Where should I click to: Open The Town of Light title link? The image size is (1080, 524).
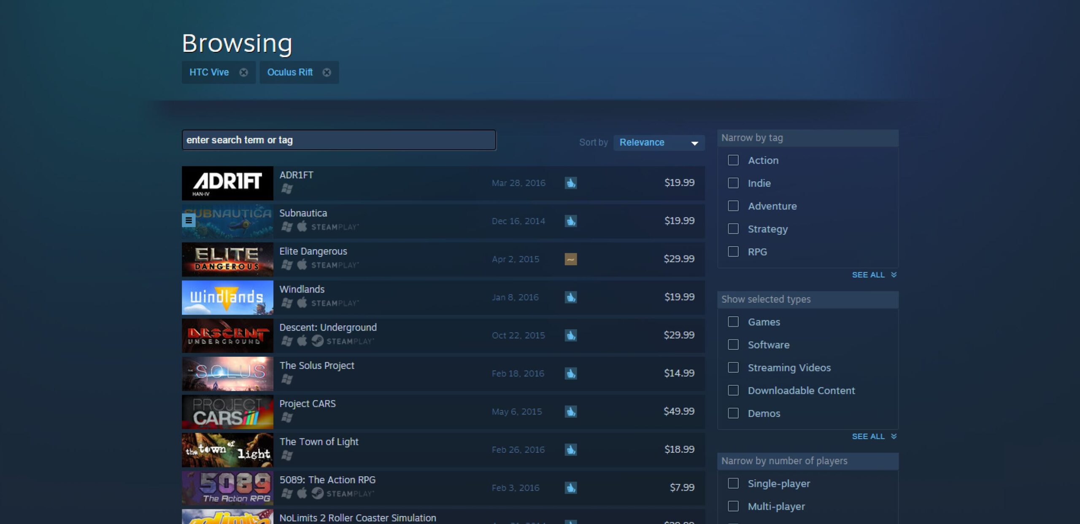point(319,442)
